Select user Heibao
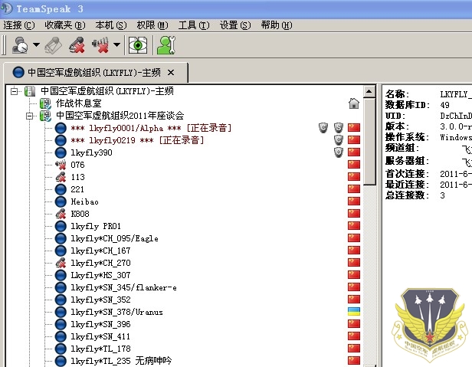The width and height of the screenshot is (472, 367). tap(84, 202)
